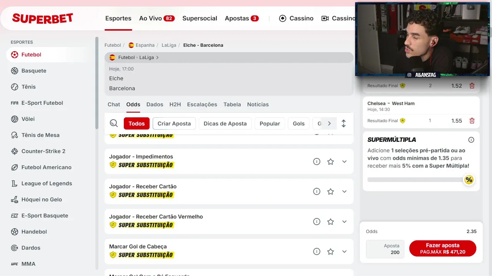The image size is (492, 276).
Task: Switch to the Ao Vivo tab
Action: pos(157,18)
